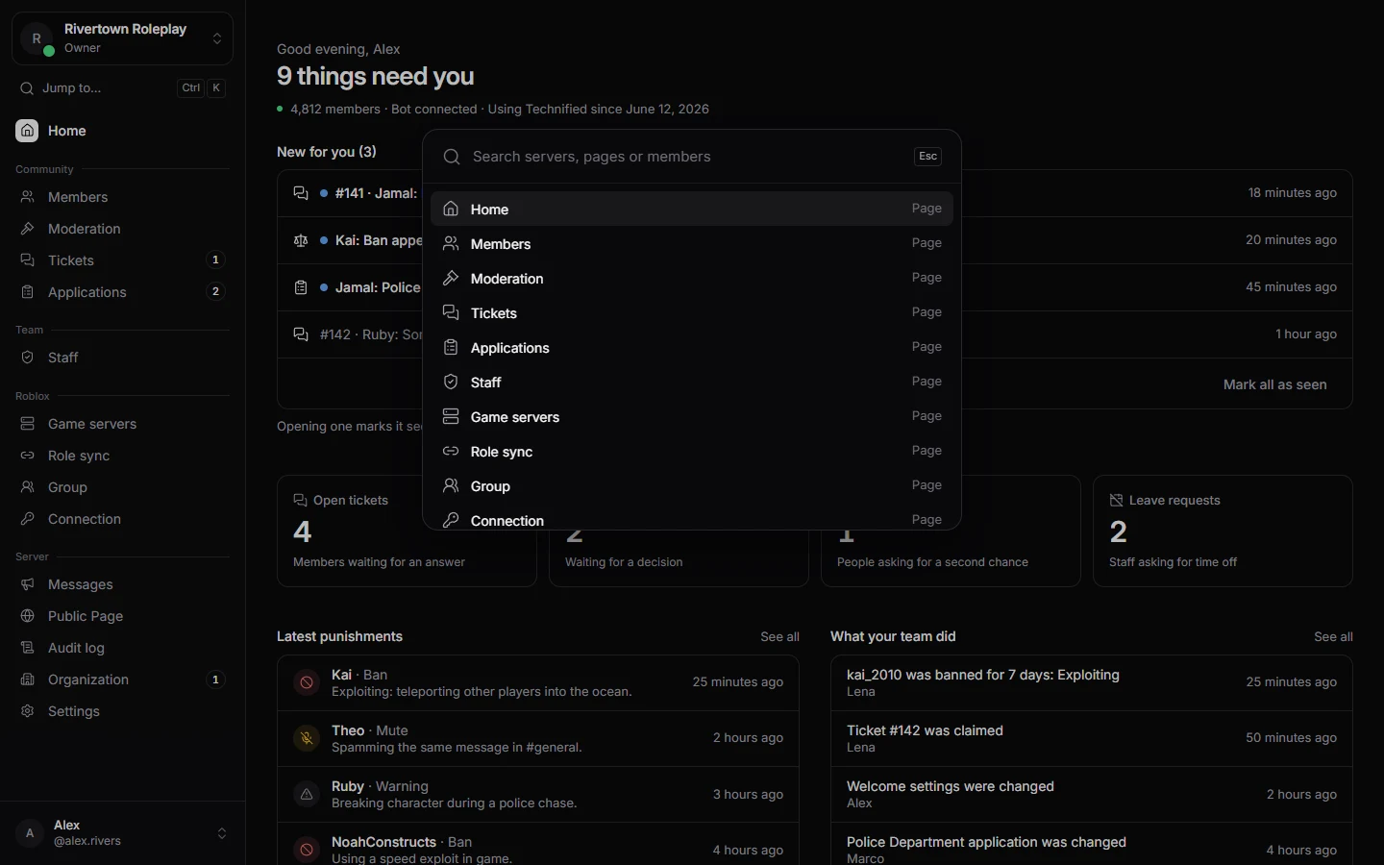This screenshot has width=1384, height=865.
Task: Click the Game servers icon in the palette
Action: click(451, 416)
